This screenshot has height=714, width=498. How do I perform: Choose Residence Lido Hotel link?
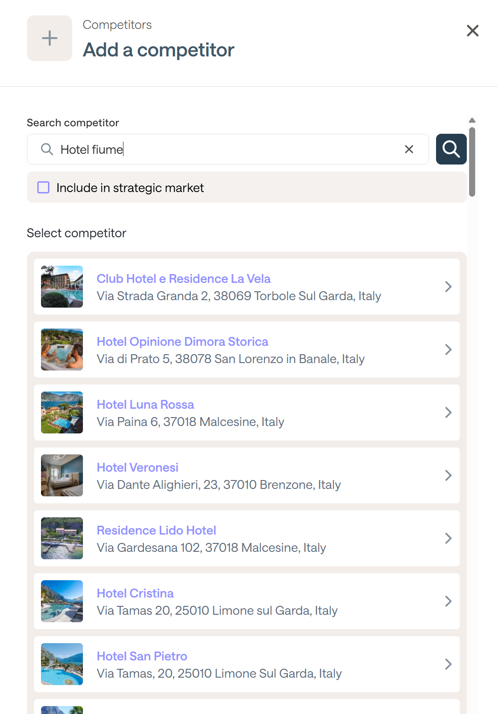[x=156, y=530]
